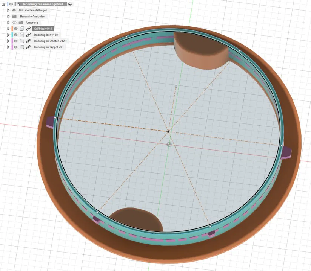Click the Innenring leer v10:1 link icon
311x271 pixels.
(x=28, y=35)
